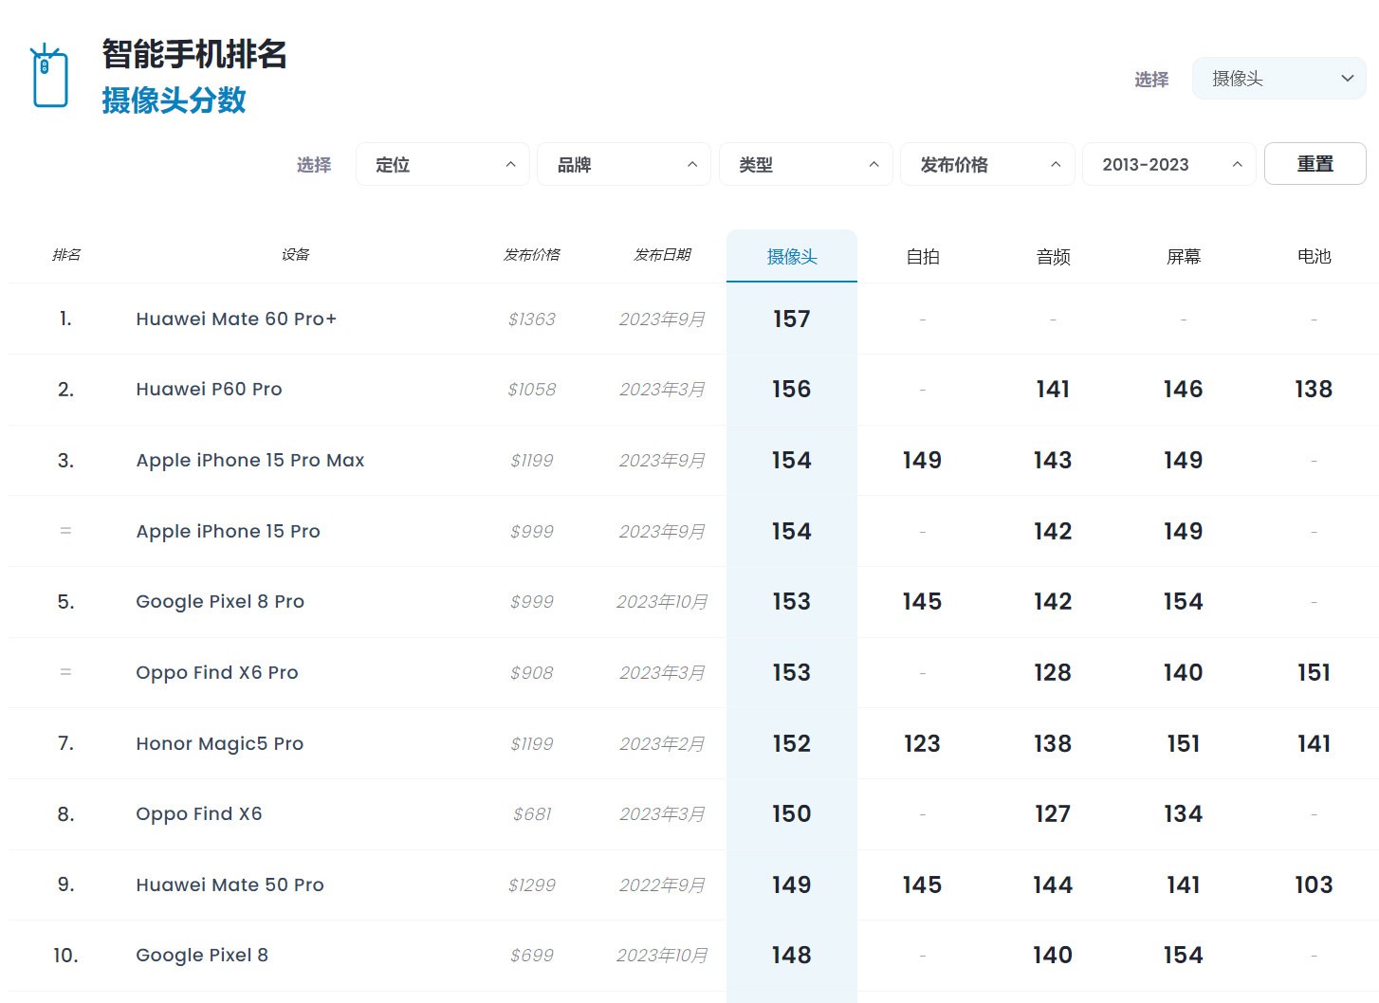Open the Google Pixel 8 entry
1379x1003 pixels.
202,955
